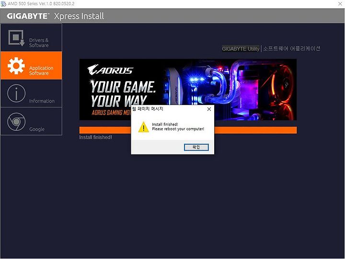Open the Information section icon
Viewport: 345px width, 259px height.
pyautogui.click(x=16, y=93)
